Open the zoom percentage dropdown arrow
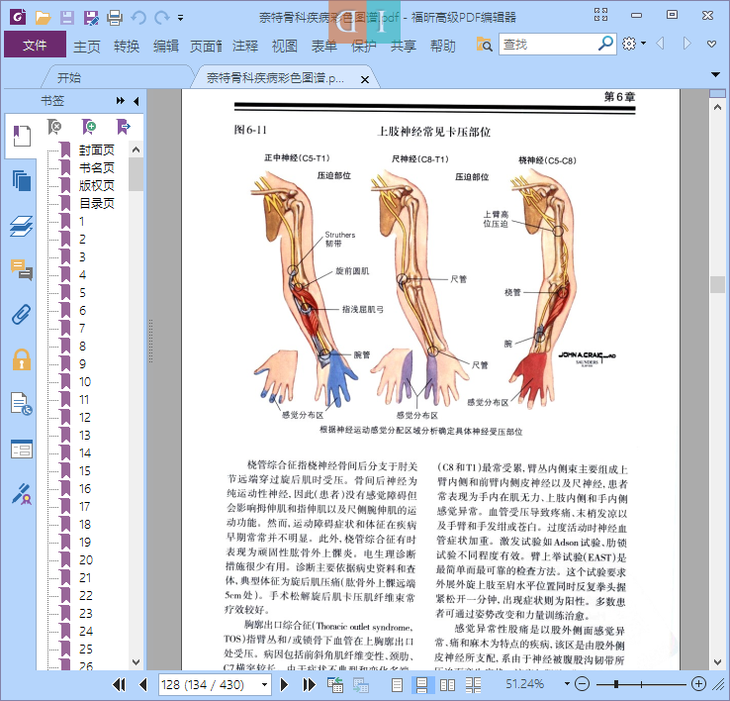The height and width of the screenshot is (701, 730). (x=567, y=684)
